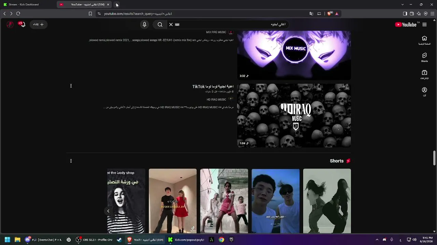This screenshot has width=437, height=245.
Task: Clear the search query with X
Action: (x=171, y=24)
